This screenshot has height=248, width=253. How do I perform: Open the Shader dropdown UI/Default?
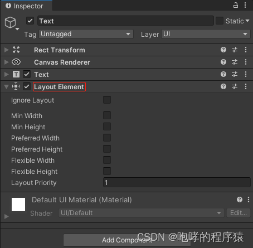pos(142,213)
